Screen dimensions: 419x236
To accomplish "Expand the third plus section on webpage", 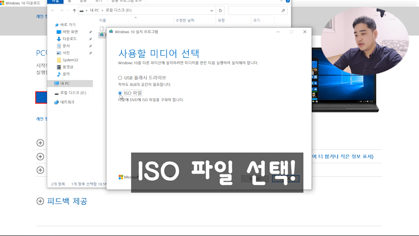I will 40,170.
